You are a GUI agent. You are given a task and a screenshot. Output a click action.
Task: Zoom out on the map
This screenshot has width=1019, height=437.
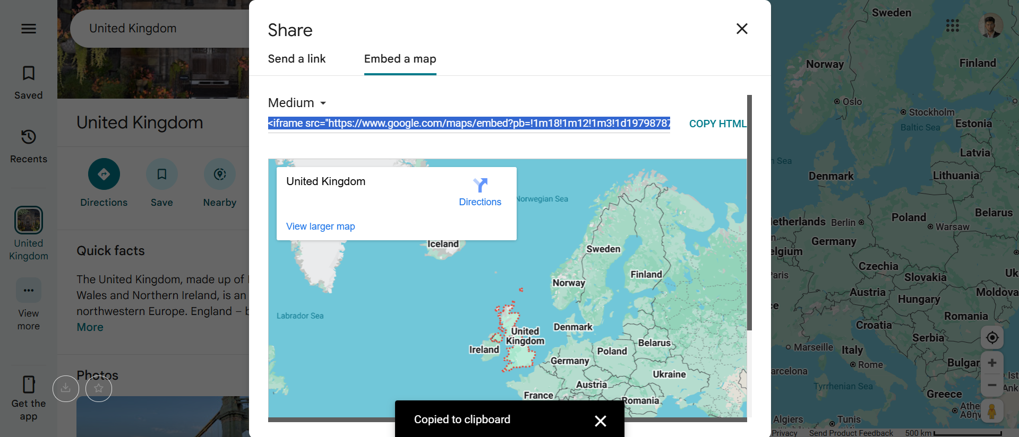click(992, 386)
